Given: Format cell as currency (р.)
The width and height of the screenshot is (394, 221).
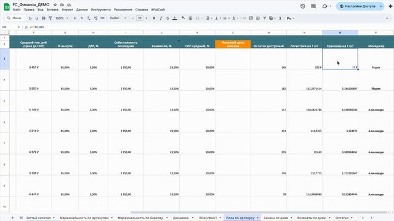Looking at the screenshot, I should (x=75, y=18).
